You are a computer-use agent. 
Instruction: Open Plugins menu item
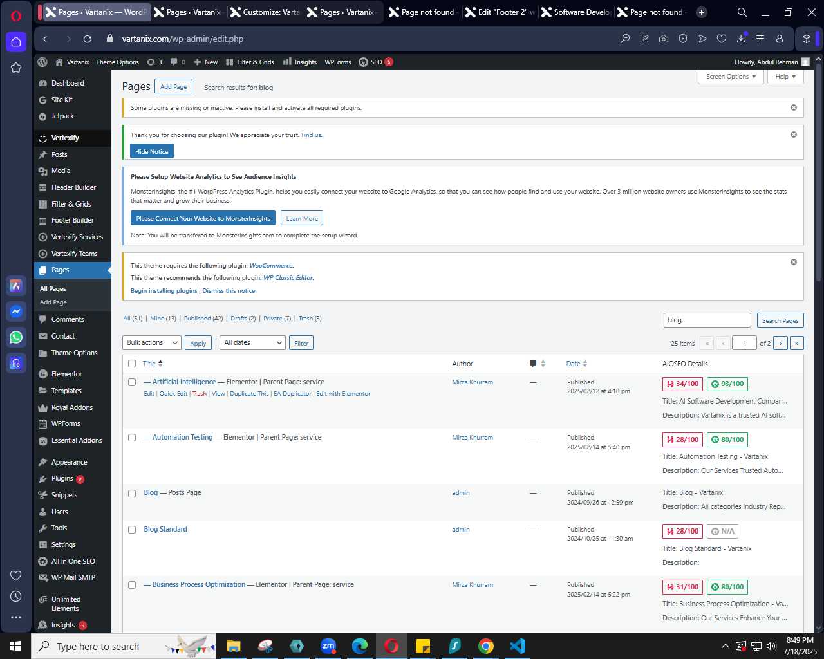[x=62, y=479]
